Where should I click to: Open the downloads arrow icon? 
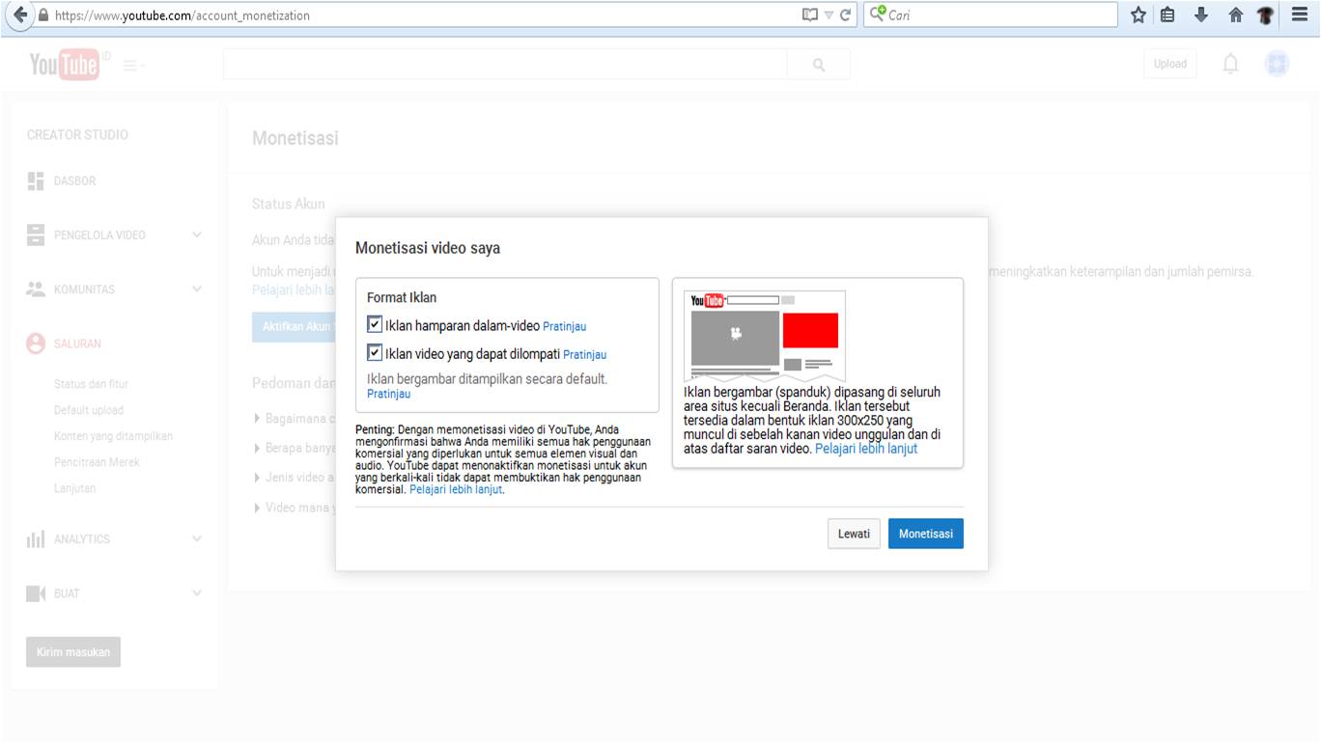tap(1201, 15)
